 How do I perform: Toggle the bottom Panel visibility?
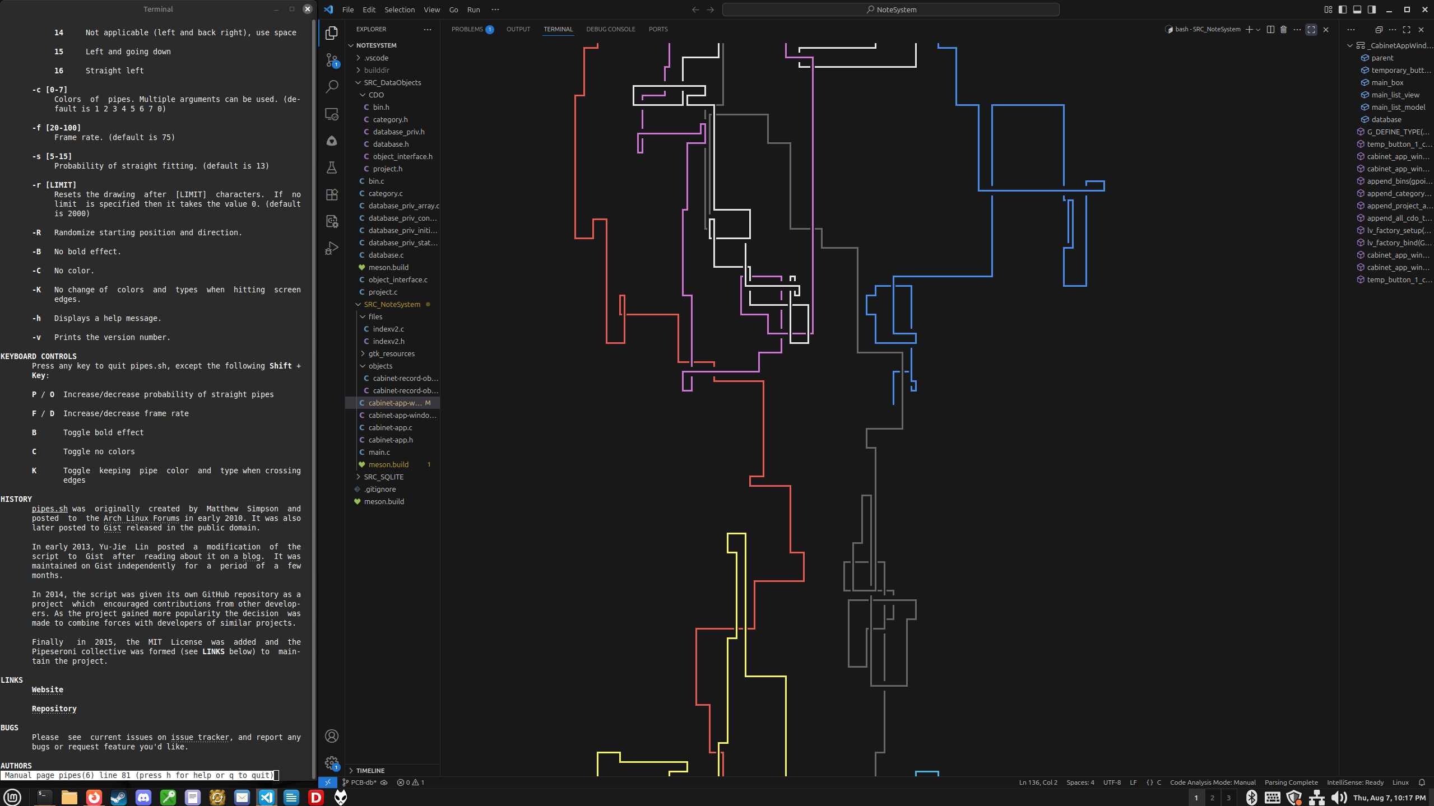[1357, 10]
